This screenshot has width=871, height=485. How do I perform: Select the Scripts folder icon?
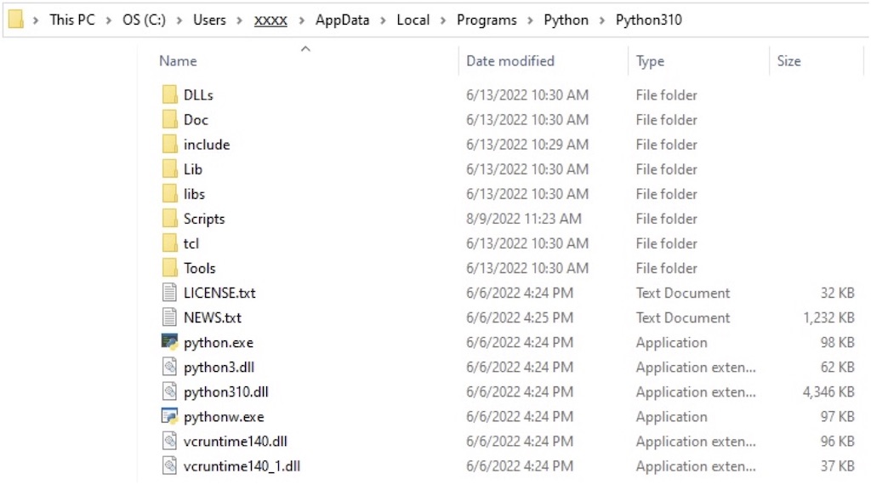click(170, 219)
